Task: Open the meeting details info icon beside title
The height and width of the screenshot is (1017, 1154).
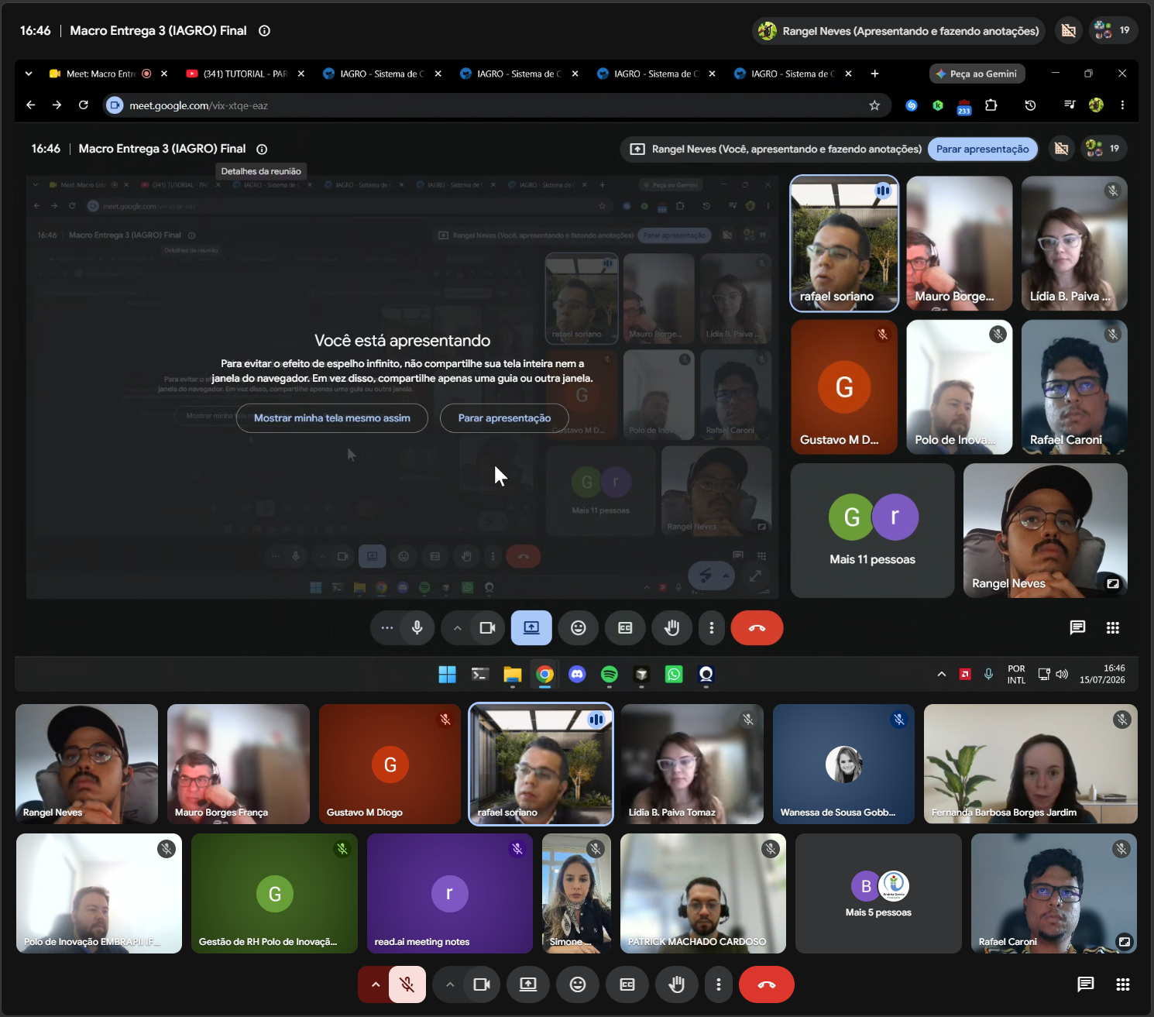Action: click(264, 31)
